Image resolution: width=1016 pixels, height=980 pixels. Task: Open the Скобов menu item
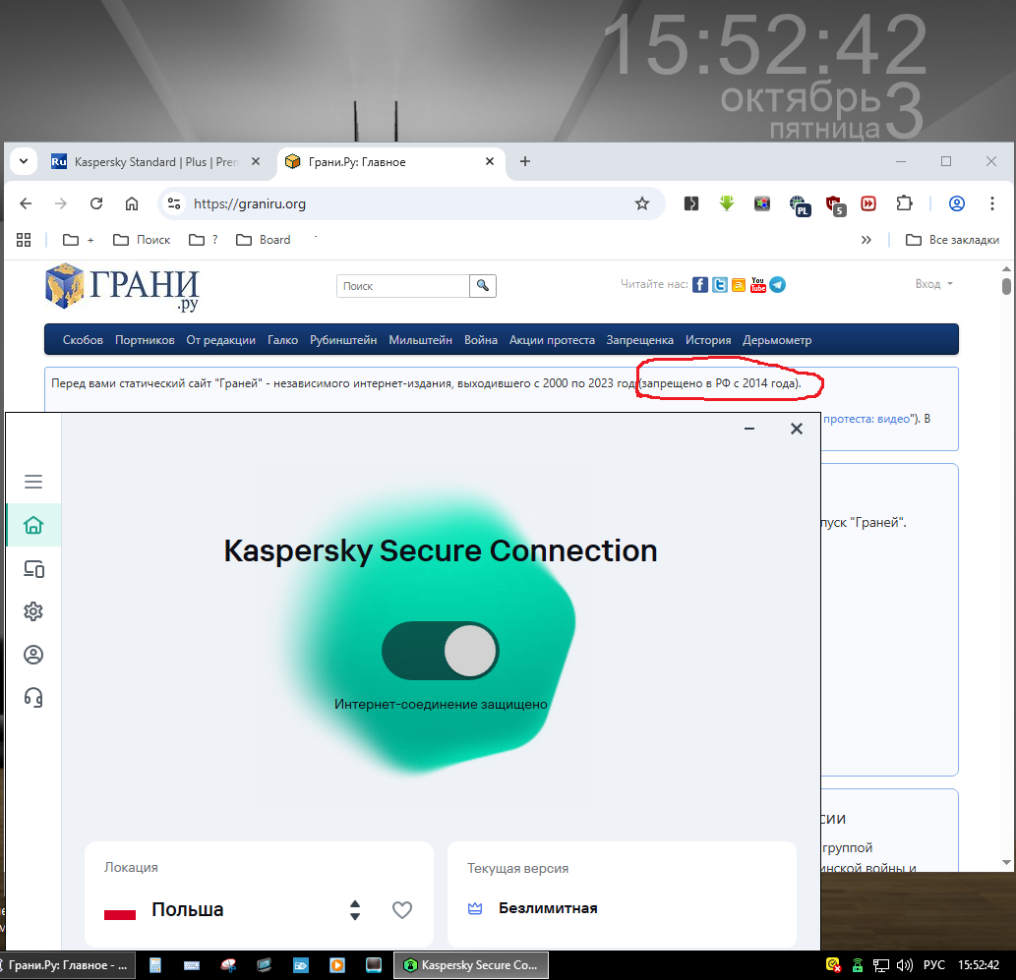coord(83,340)
